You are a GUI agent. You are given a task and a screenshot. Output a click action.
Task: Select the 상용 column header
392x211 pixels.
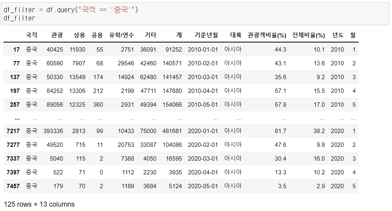coord(79,35)
